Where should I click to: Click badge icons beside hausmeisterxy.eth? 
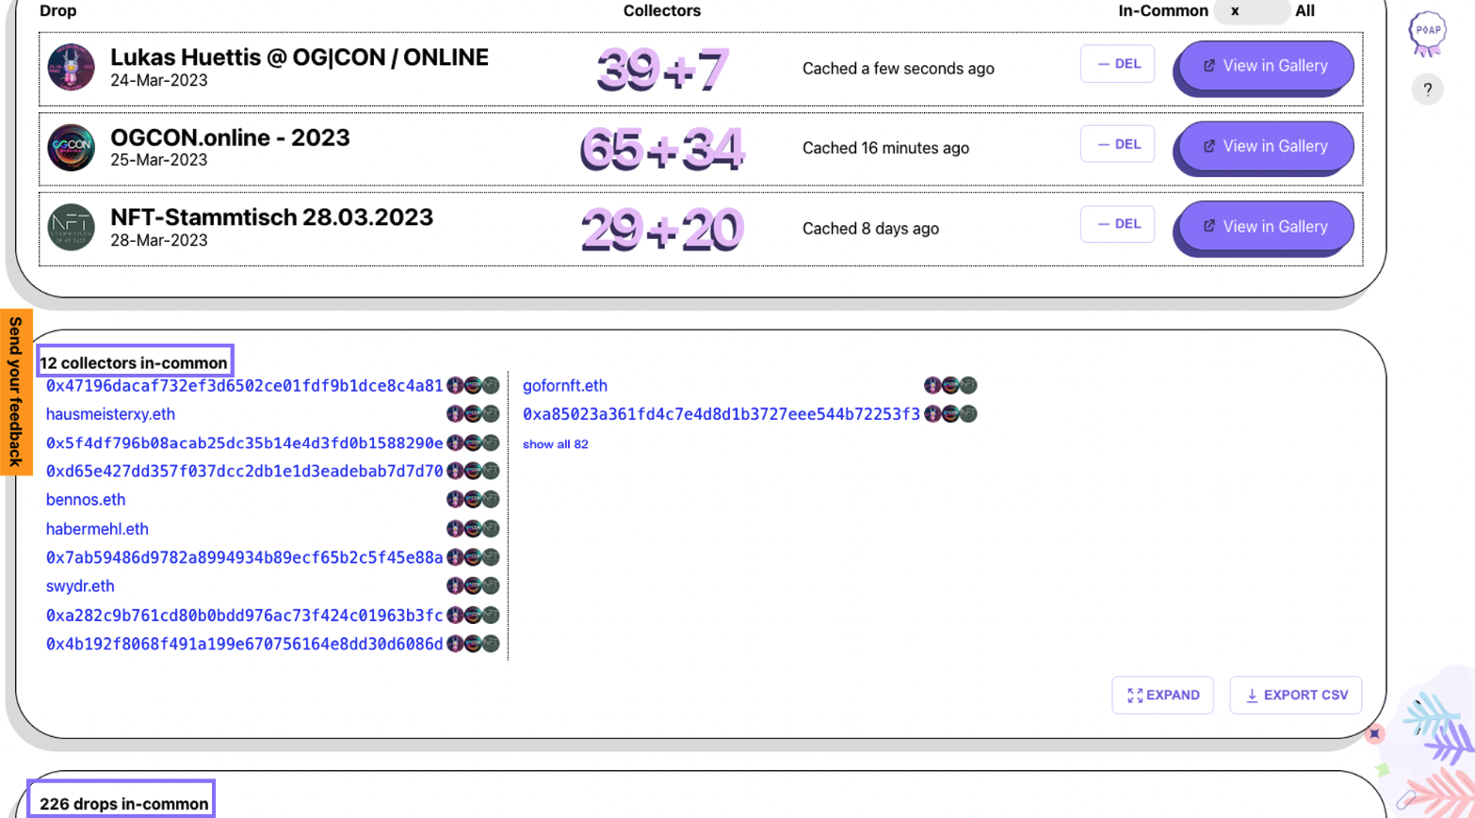pos(473,414)
